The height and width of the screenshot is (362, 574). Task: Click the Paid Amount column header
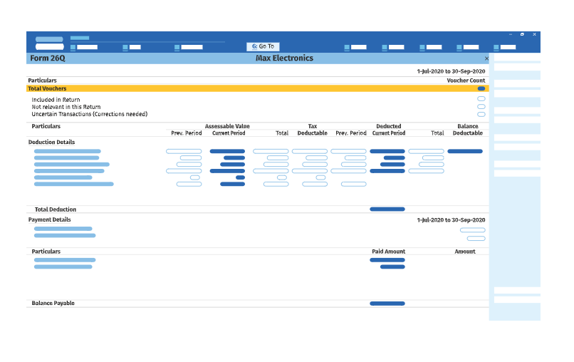(388, 252)
